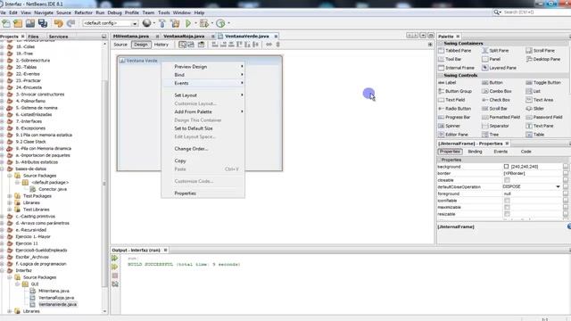The width and height of the screenshot is (571, 321).
Task: Open Events submenu in context menu
Action: (x=203, y=83)
